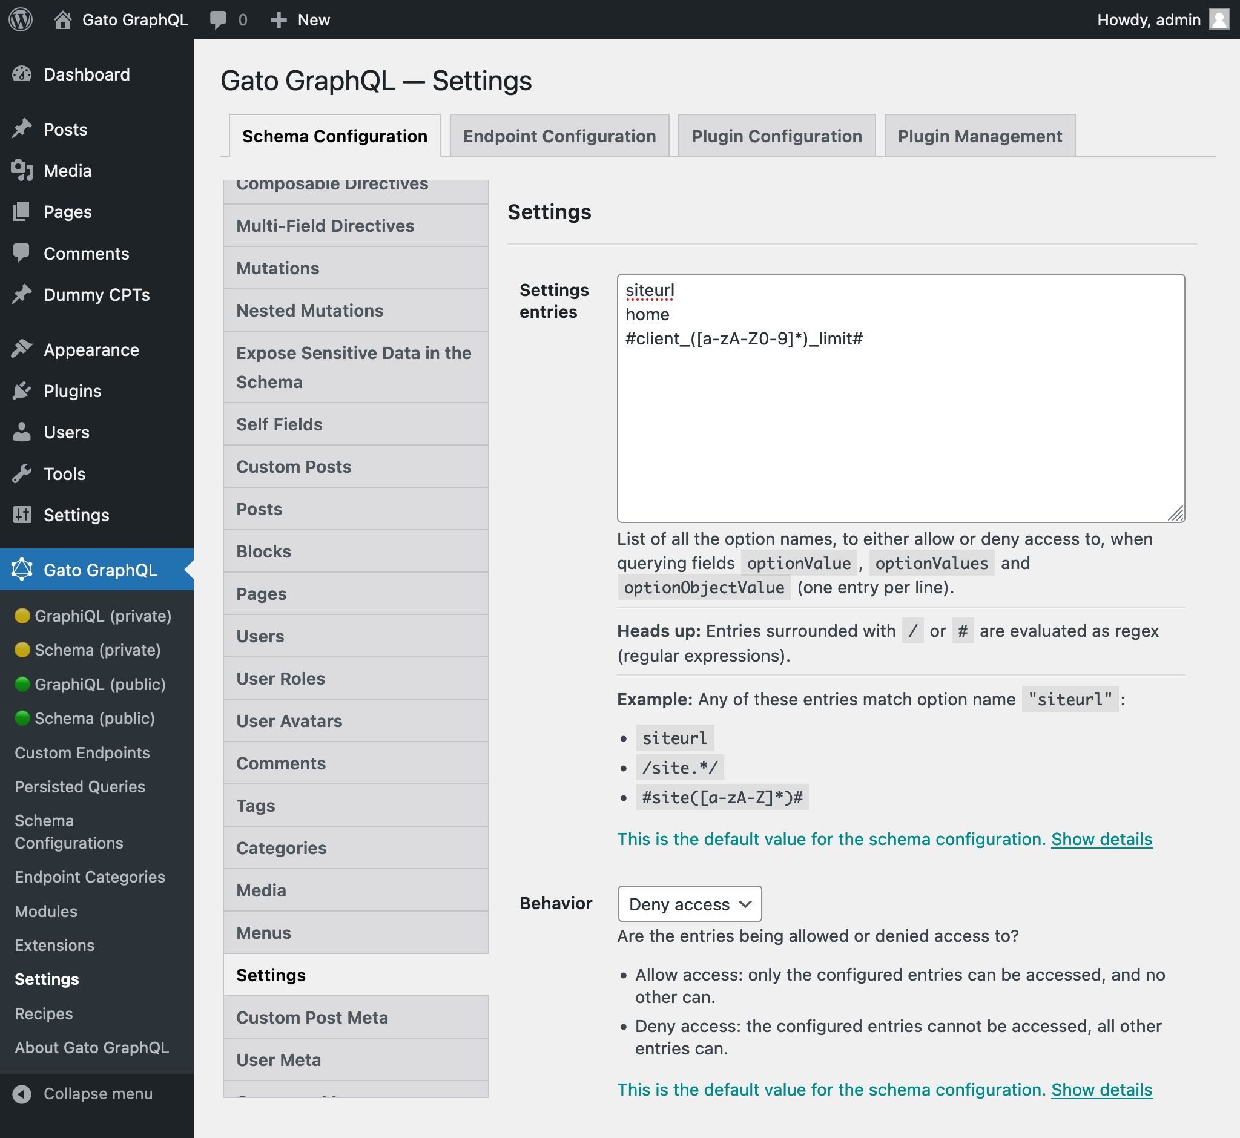1240x1138 pixels.
Task: Click the Schema (private) yellow icon
Action: coord(21,650)
